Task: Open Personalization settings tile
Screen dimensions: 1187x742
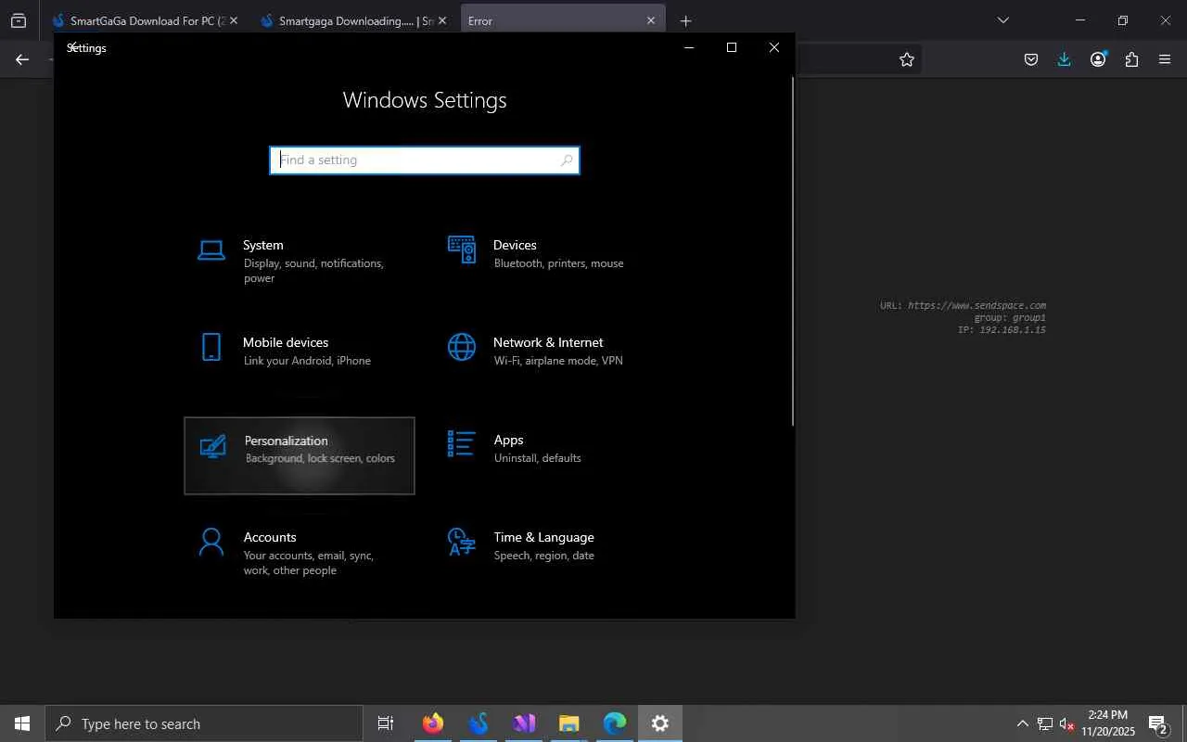Action: (x=299, y=455)
